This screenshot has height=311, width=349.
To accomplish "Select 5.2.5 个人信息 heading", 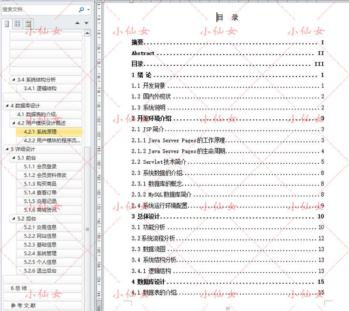I will (49, 262).
